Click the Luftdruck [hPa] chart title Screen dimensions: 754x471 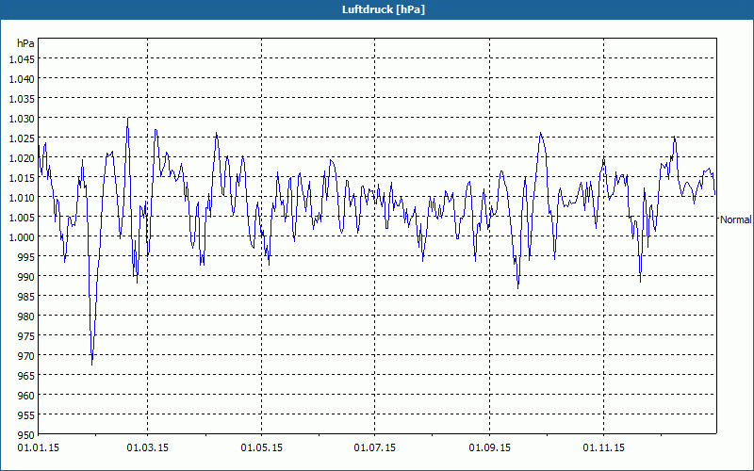(384, 9)
